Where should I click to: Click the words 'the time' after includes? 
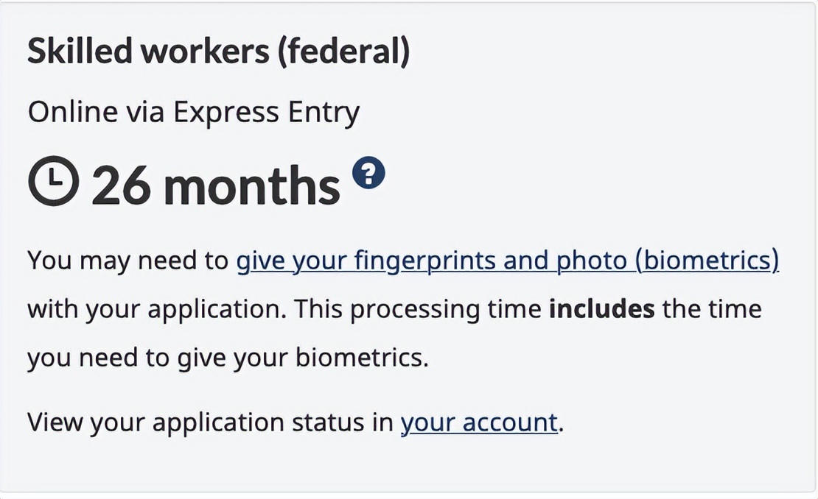pyautogui.click(x=712, y=308)
